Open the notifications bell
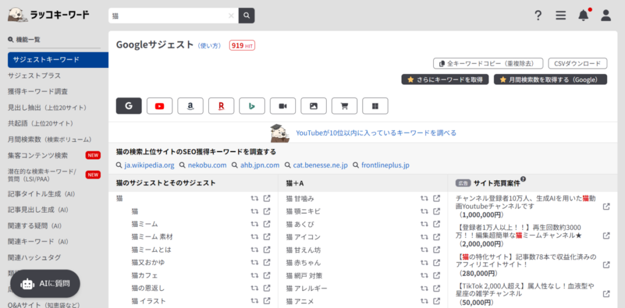The width and height of the screenshot is (625, 308). (x=583, y=16)
